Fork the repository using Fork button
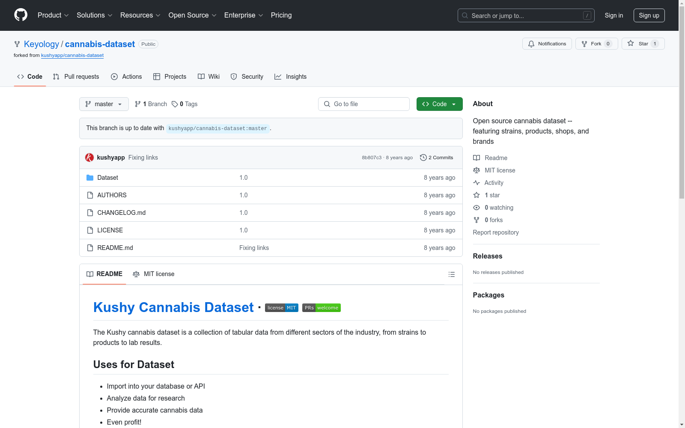 tap(597, 44)
